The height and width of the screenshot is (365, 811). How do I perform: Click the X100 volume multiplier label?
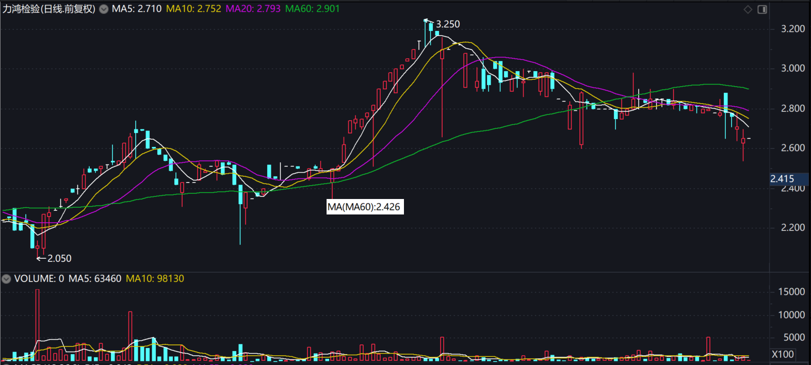click(782, 354)
